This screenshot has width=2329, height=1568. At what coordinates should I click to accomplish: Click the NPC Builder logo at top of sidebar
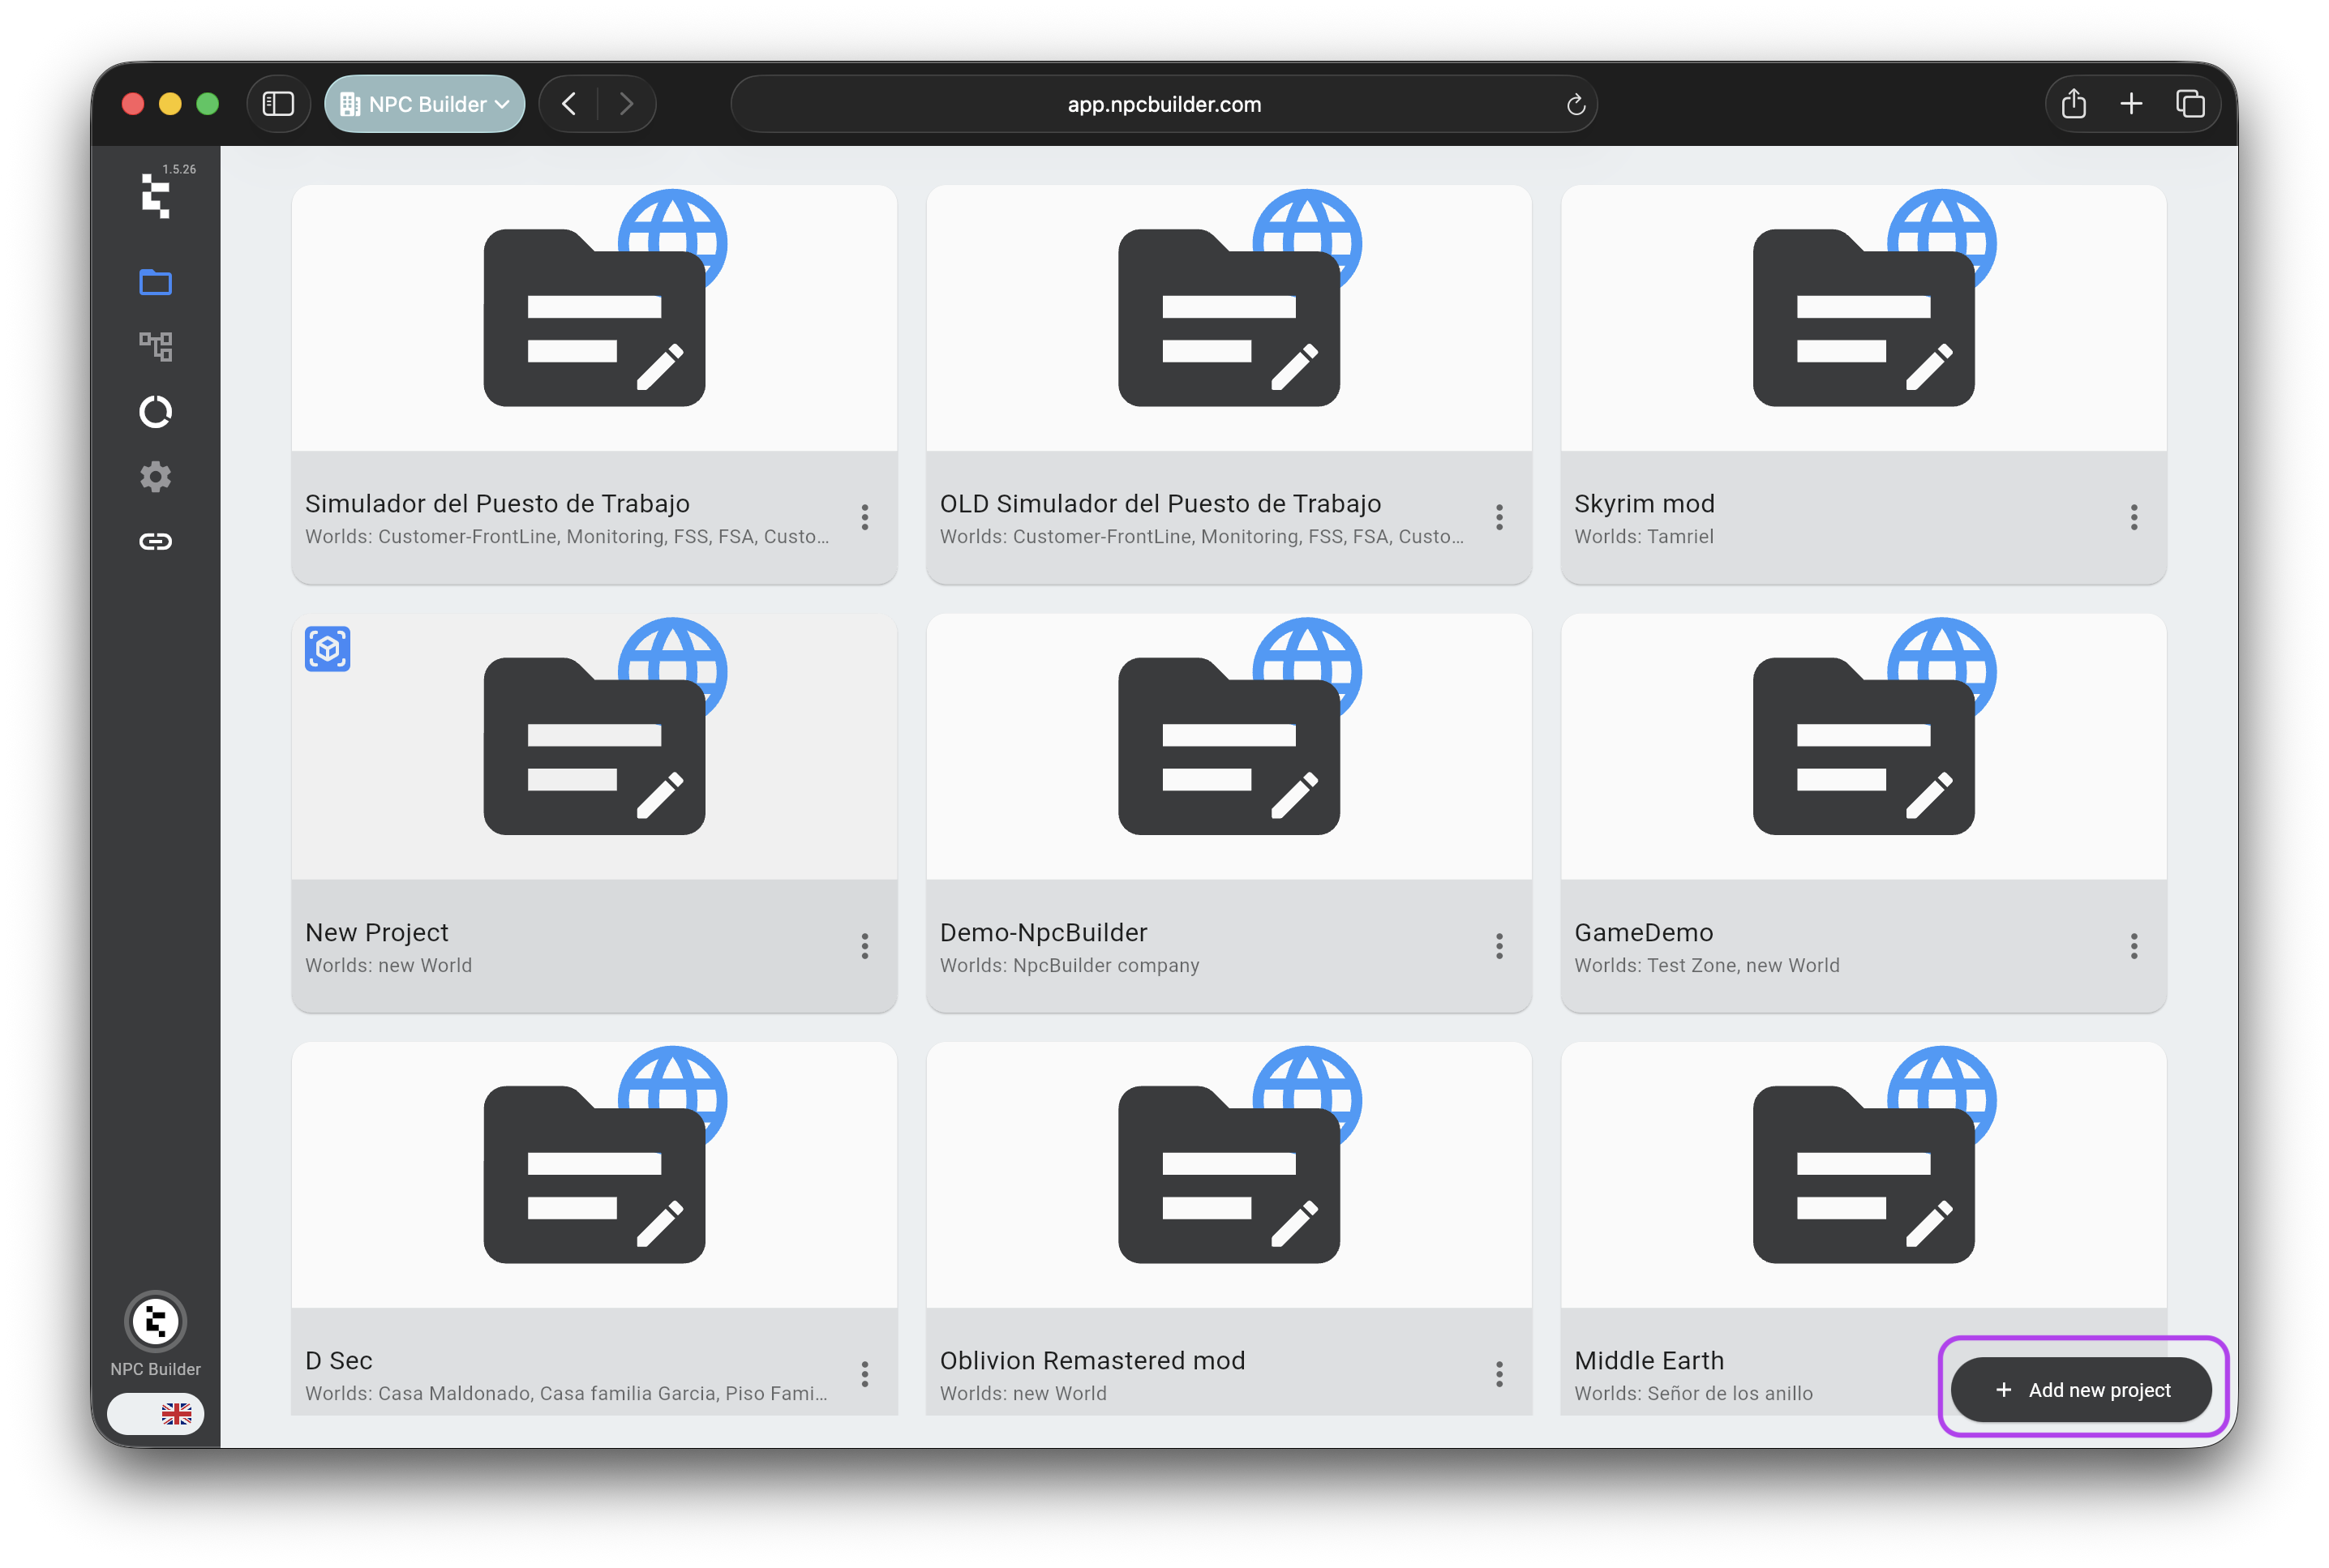point(155,195)
